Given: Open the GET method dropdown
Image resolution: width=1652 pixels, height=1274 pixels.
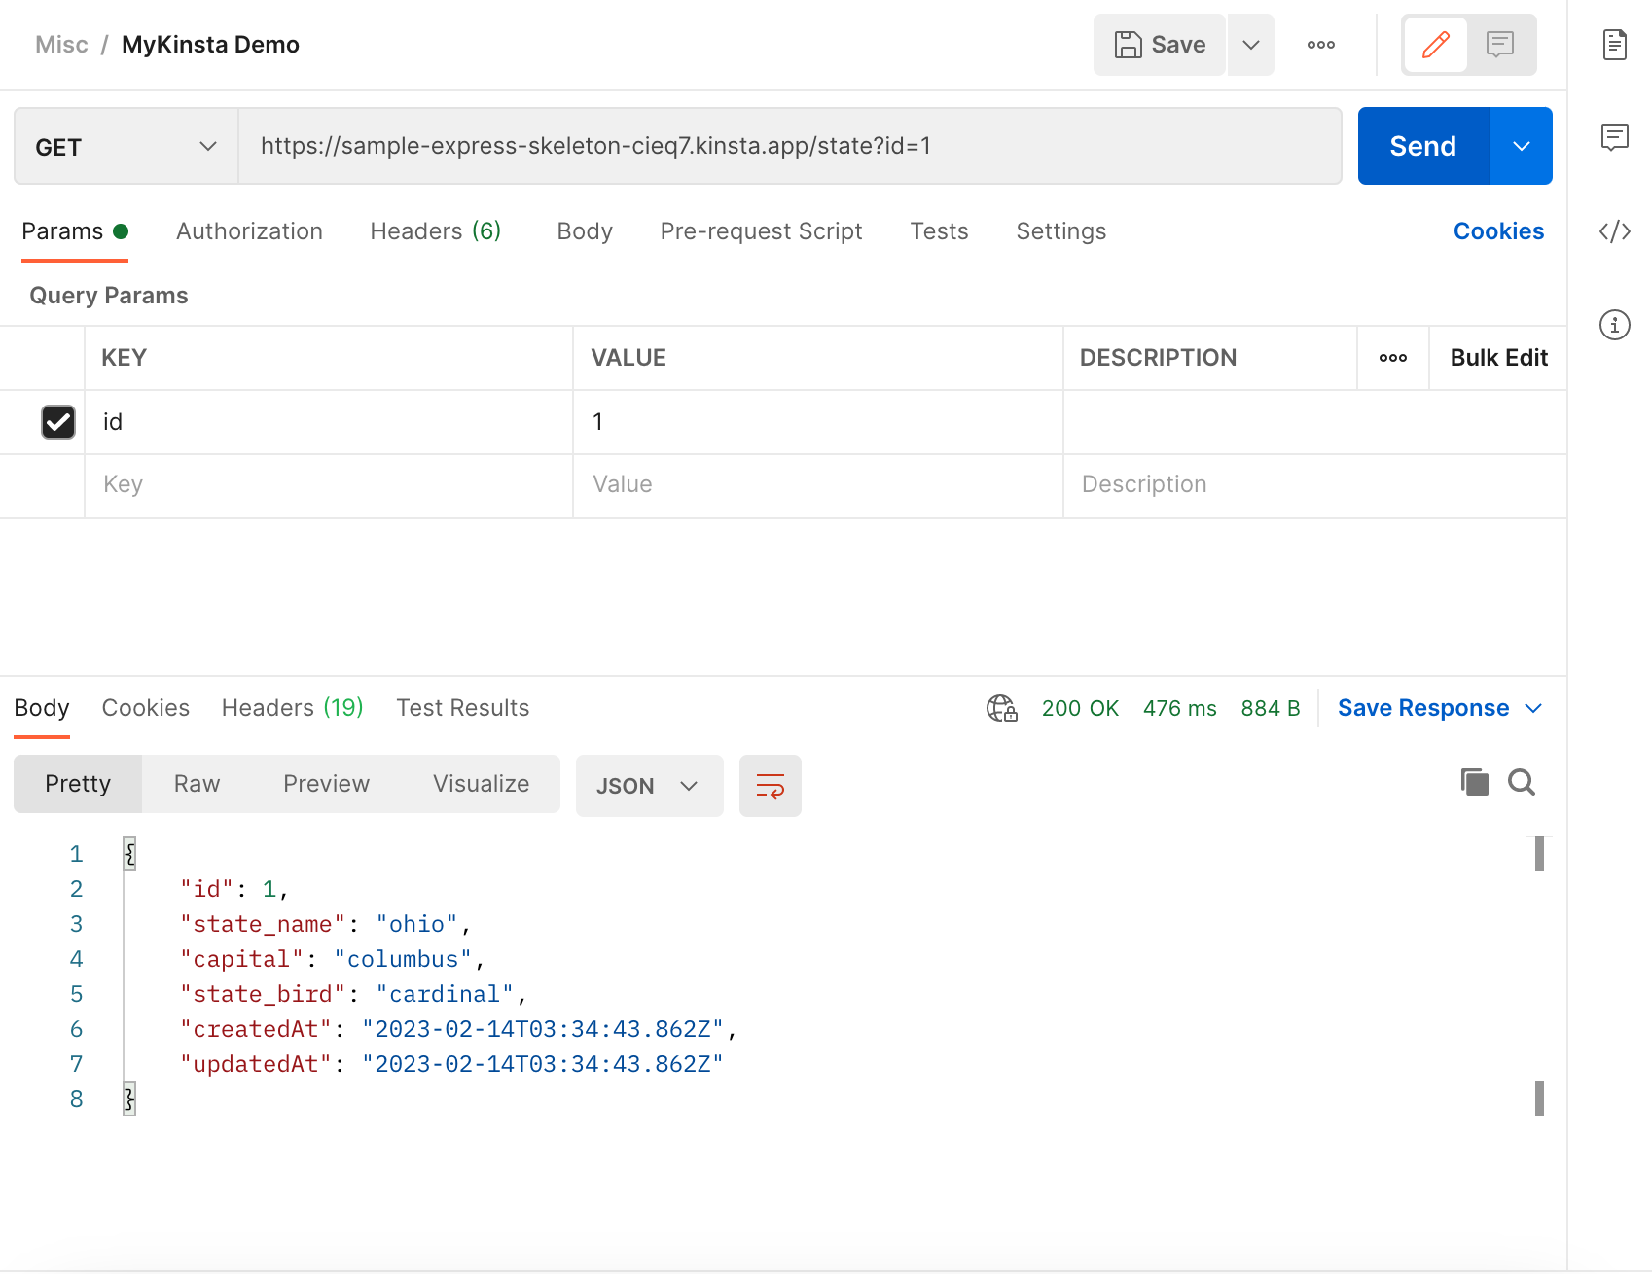Looking at the screenshot, I should 126,147.
